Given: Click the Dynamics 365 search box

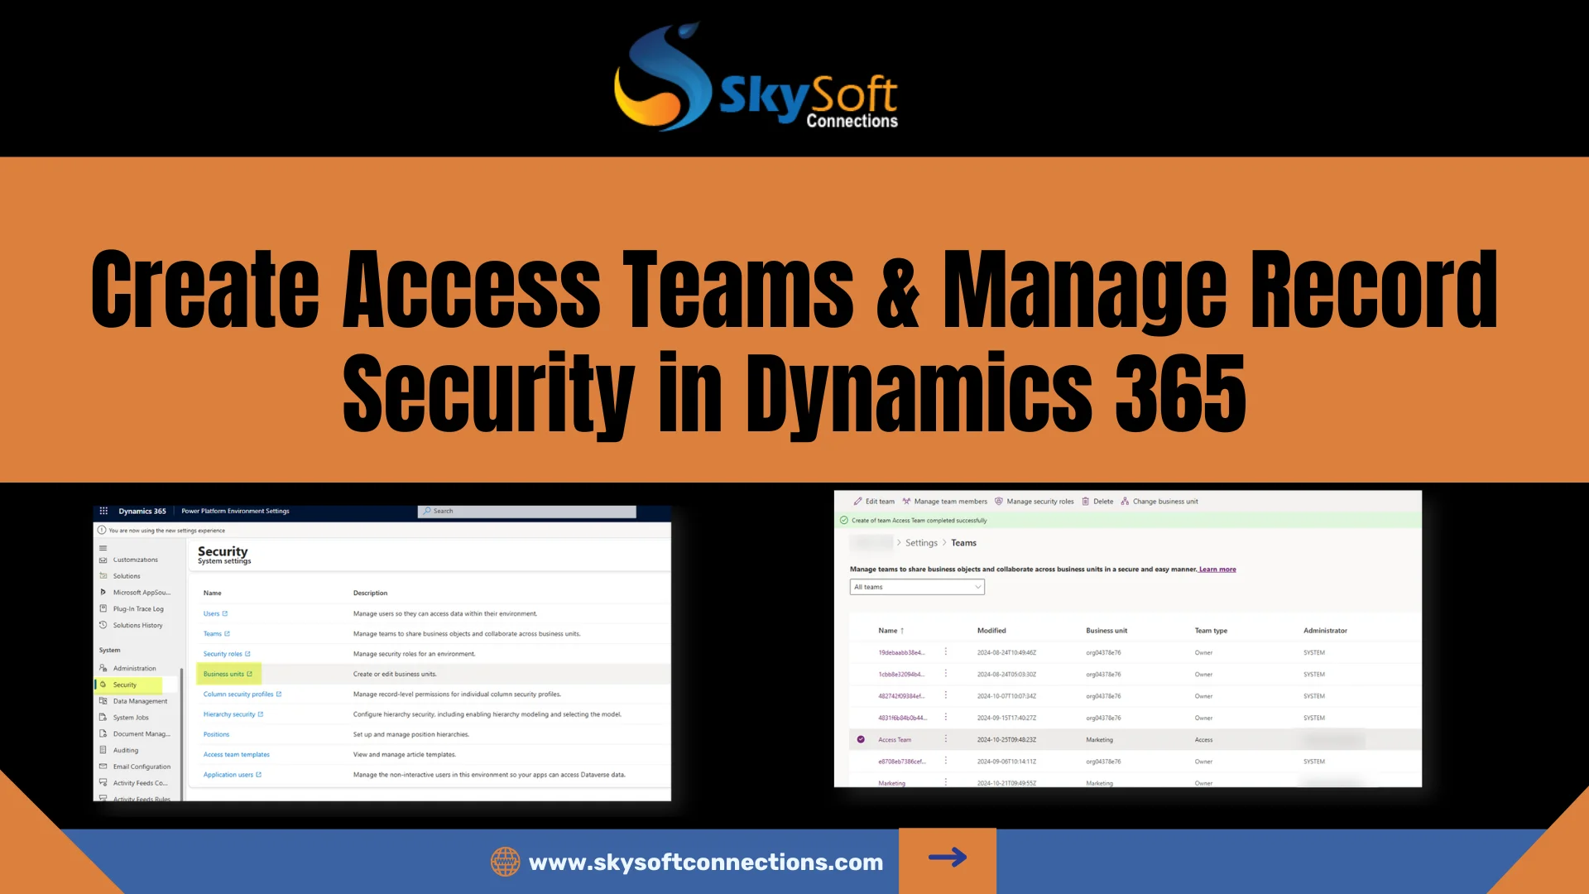Looking at the screenshot, I should pos(527,511).
